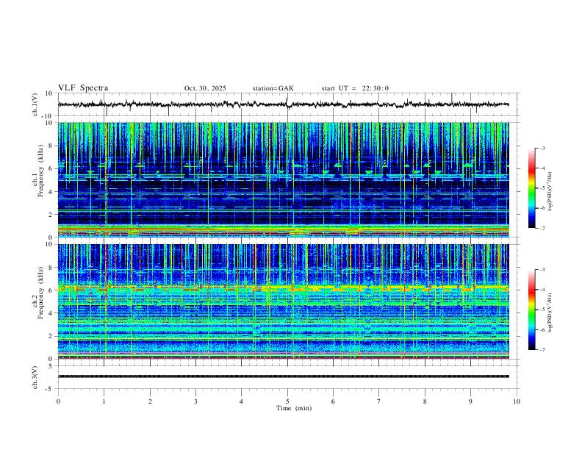Viewport: 582px width, 450px height.
Task: Click the ch.1 "Frequency (kHz)" axis label
Action: pyautogui.click(x=40, y=171)
